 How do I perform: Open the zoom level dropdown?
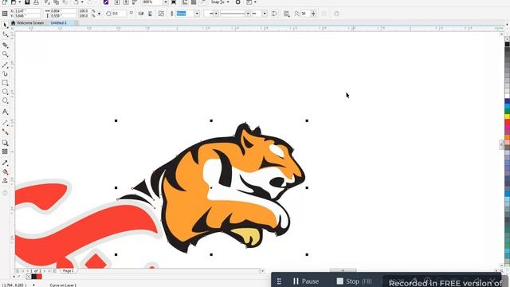tap(165, 2)
